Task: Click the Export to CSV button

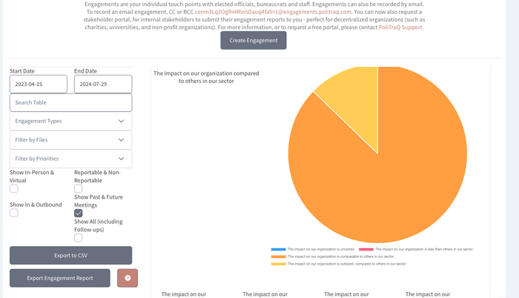Action: point(70,255)
